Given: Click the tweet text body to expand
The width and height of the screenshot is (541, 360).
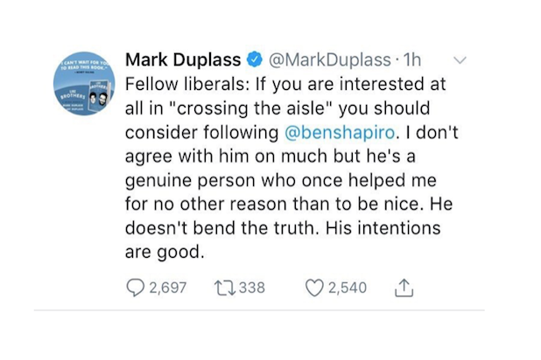Looking at the screenshot, I should [289, 185].
